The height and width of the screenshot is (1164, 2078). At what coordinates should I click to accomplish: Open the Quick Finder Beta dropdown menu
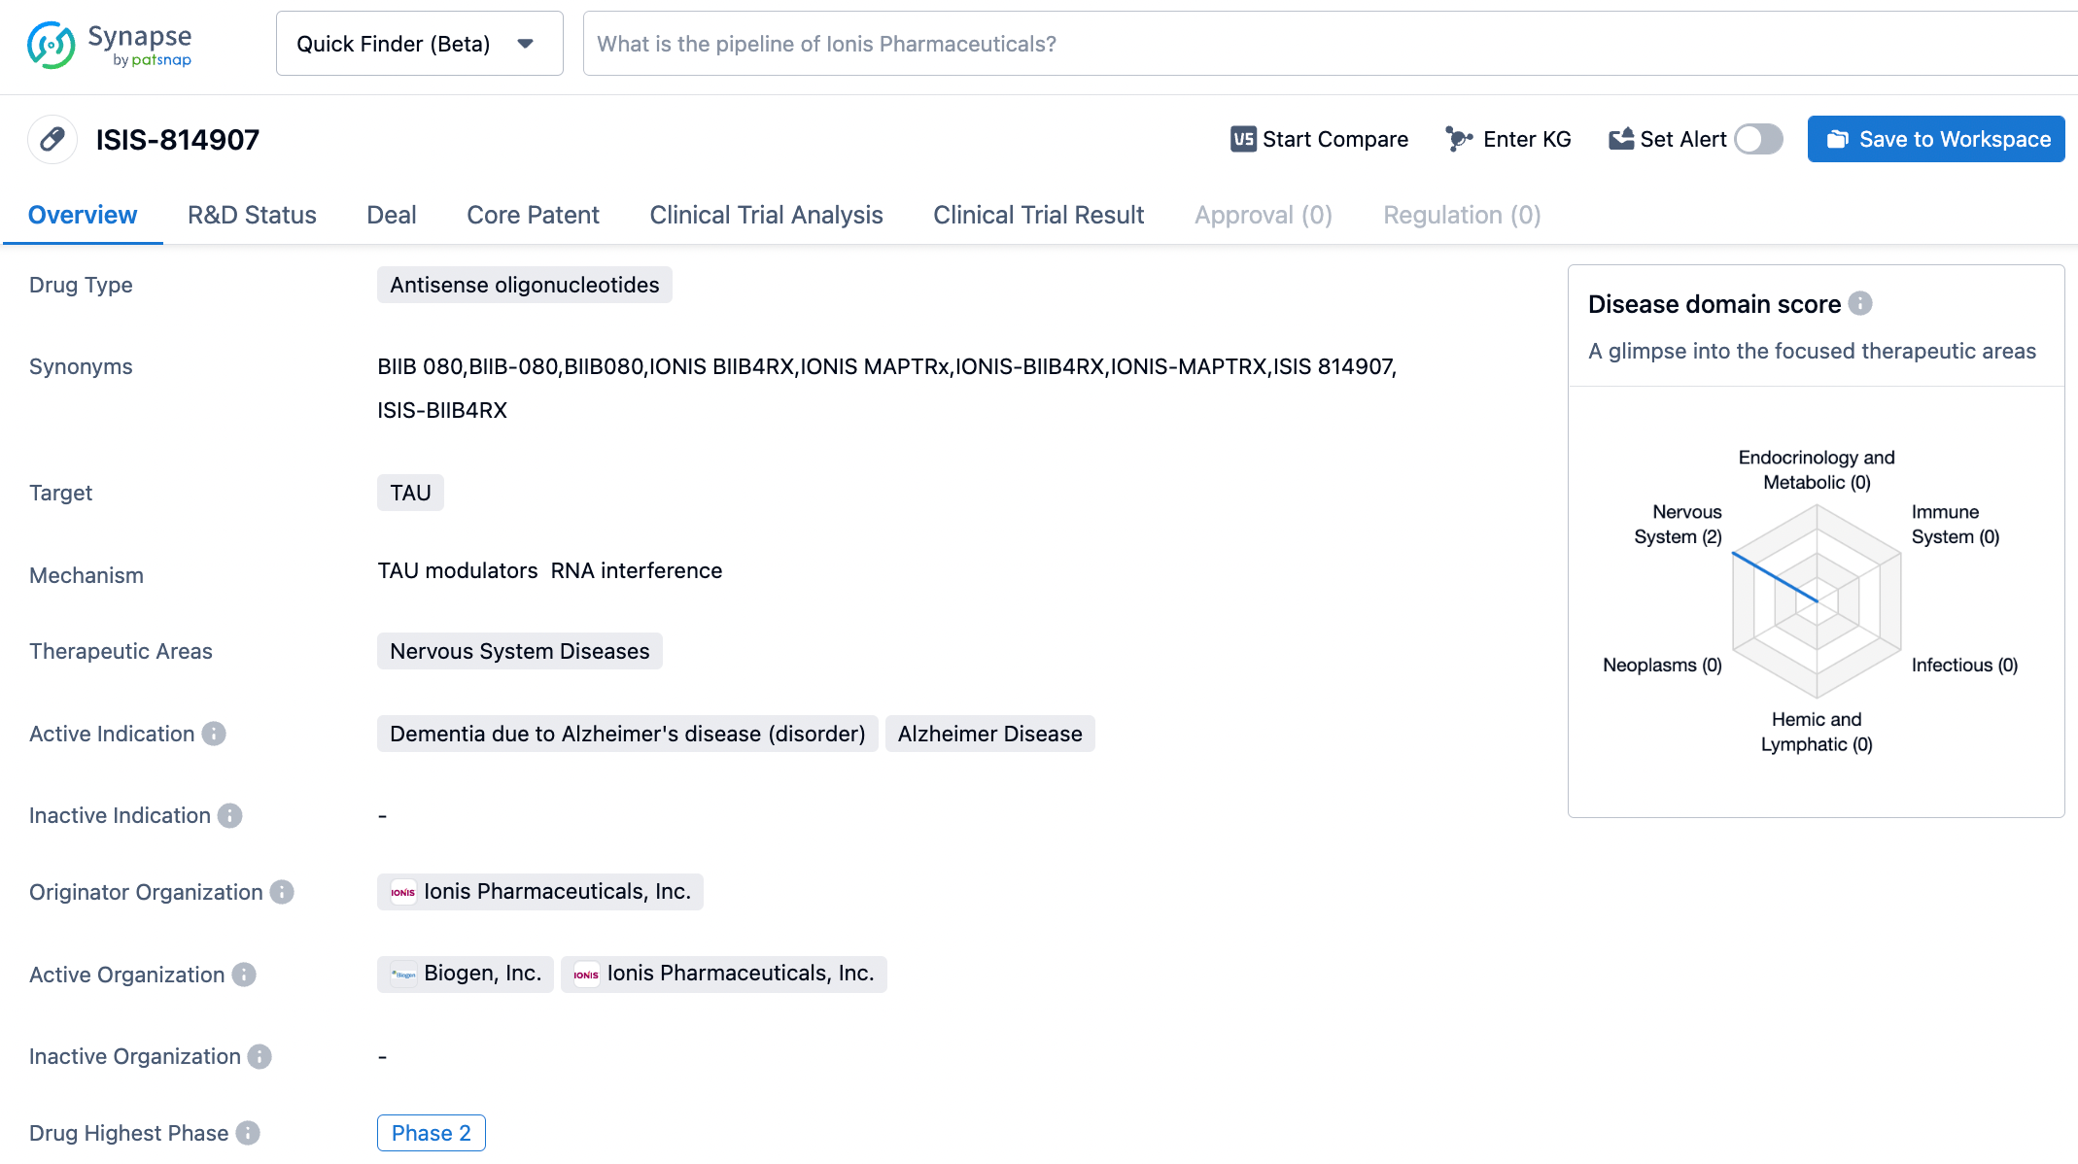[x=528, y=45]
